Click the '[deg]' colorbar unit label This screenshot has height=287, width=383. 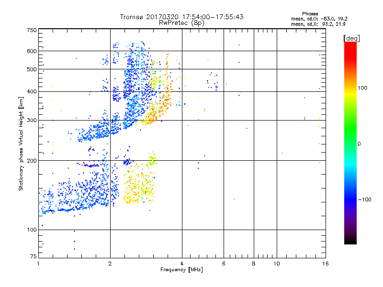(x=351, y=38)
